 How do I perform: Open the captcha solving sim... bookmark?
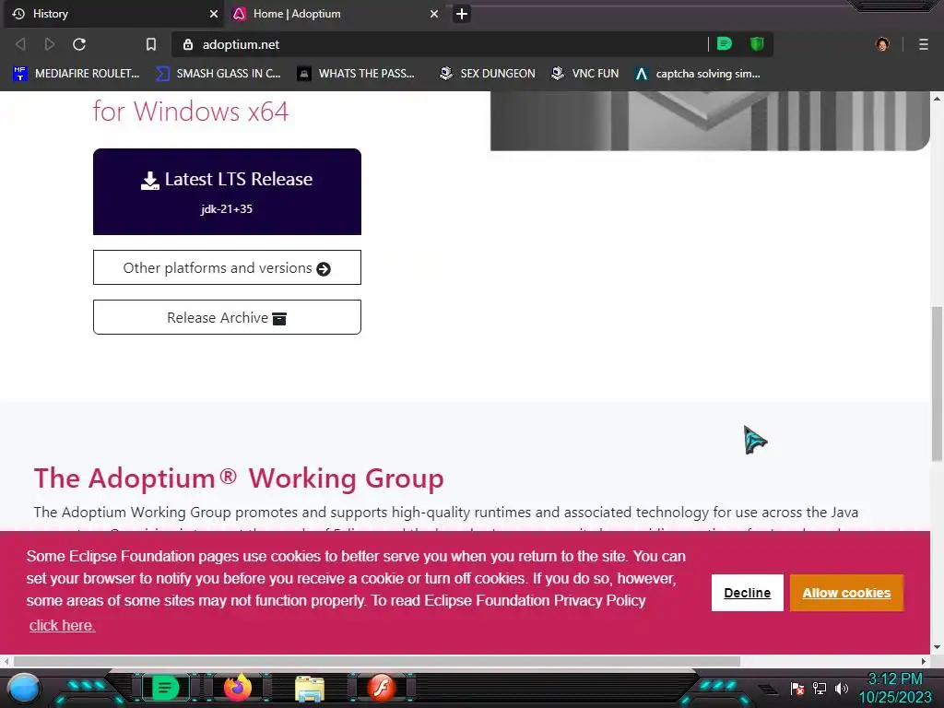click(697, 74)
